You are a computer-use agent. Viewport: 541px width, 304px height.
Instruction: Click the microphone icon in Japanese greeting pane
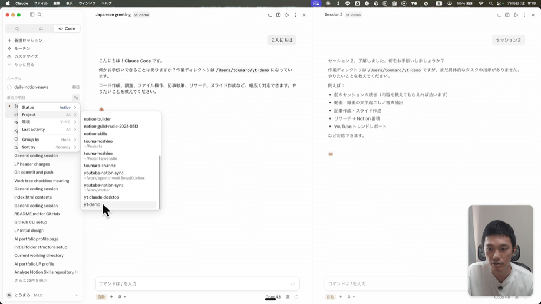120,297
